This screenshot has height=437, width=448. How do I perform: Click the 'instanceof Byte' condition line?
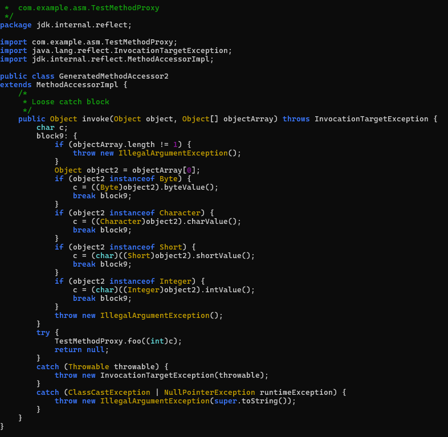click(123, 179)
